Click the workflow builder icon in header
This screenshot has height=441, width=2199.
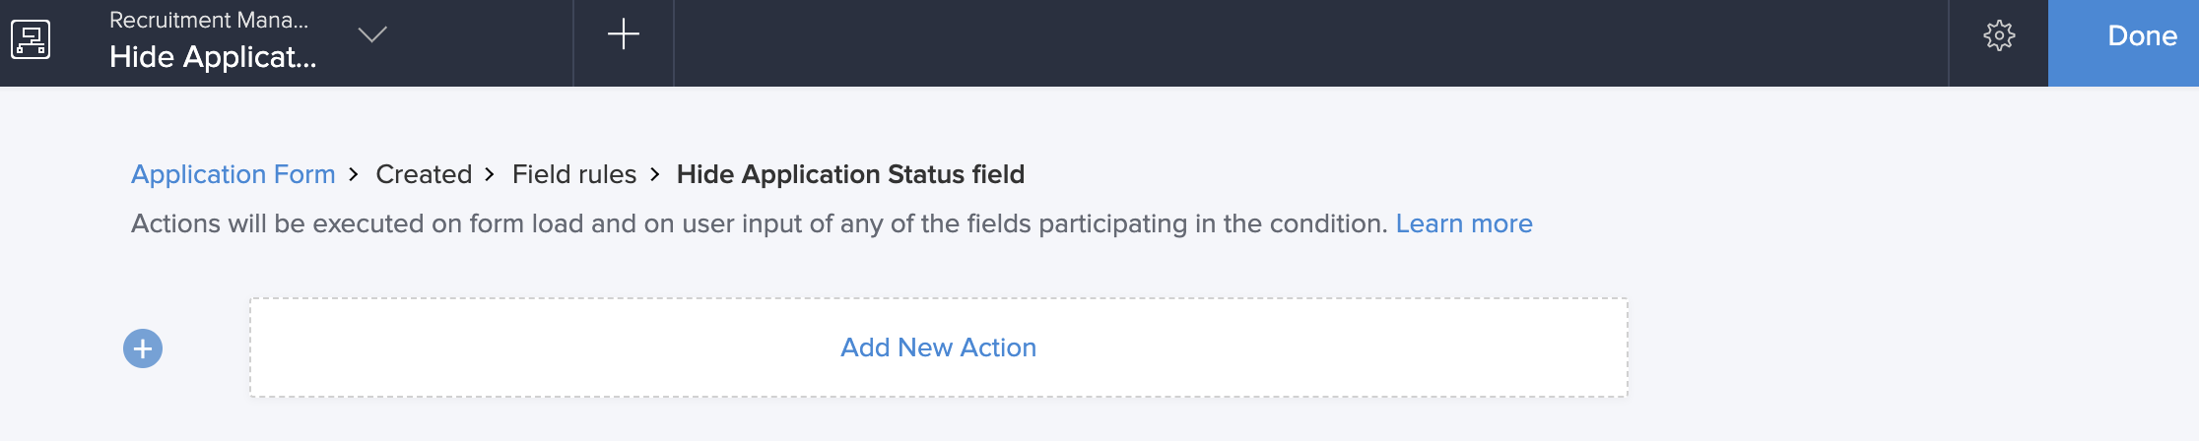coord(31,40)
